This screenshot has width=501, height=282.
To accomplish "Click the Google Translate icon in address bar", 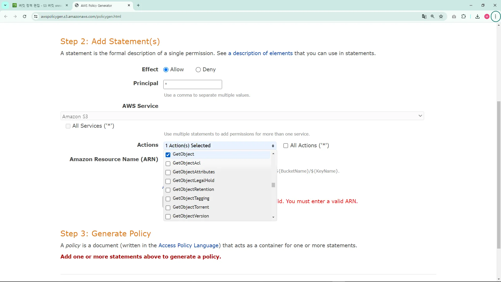I will click(x=424, y=16).
